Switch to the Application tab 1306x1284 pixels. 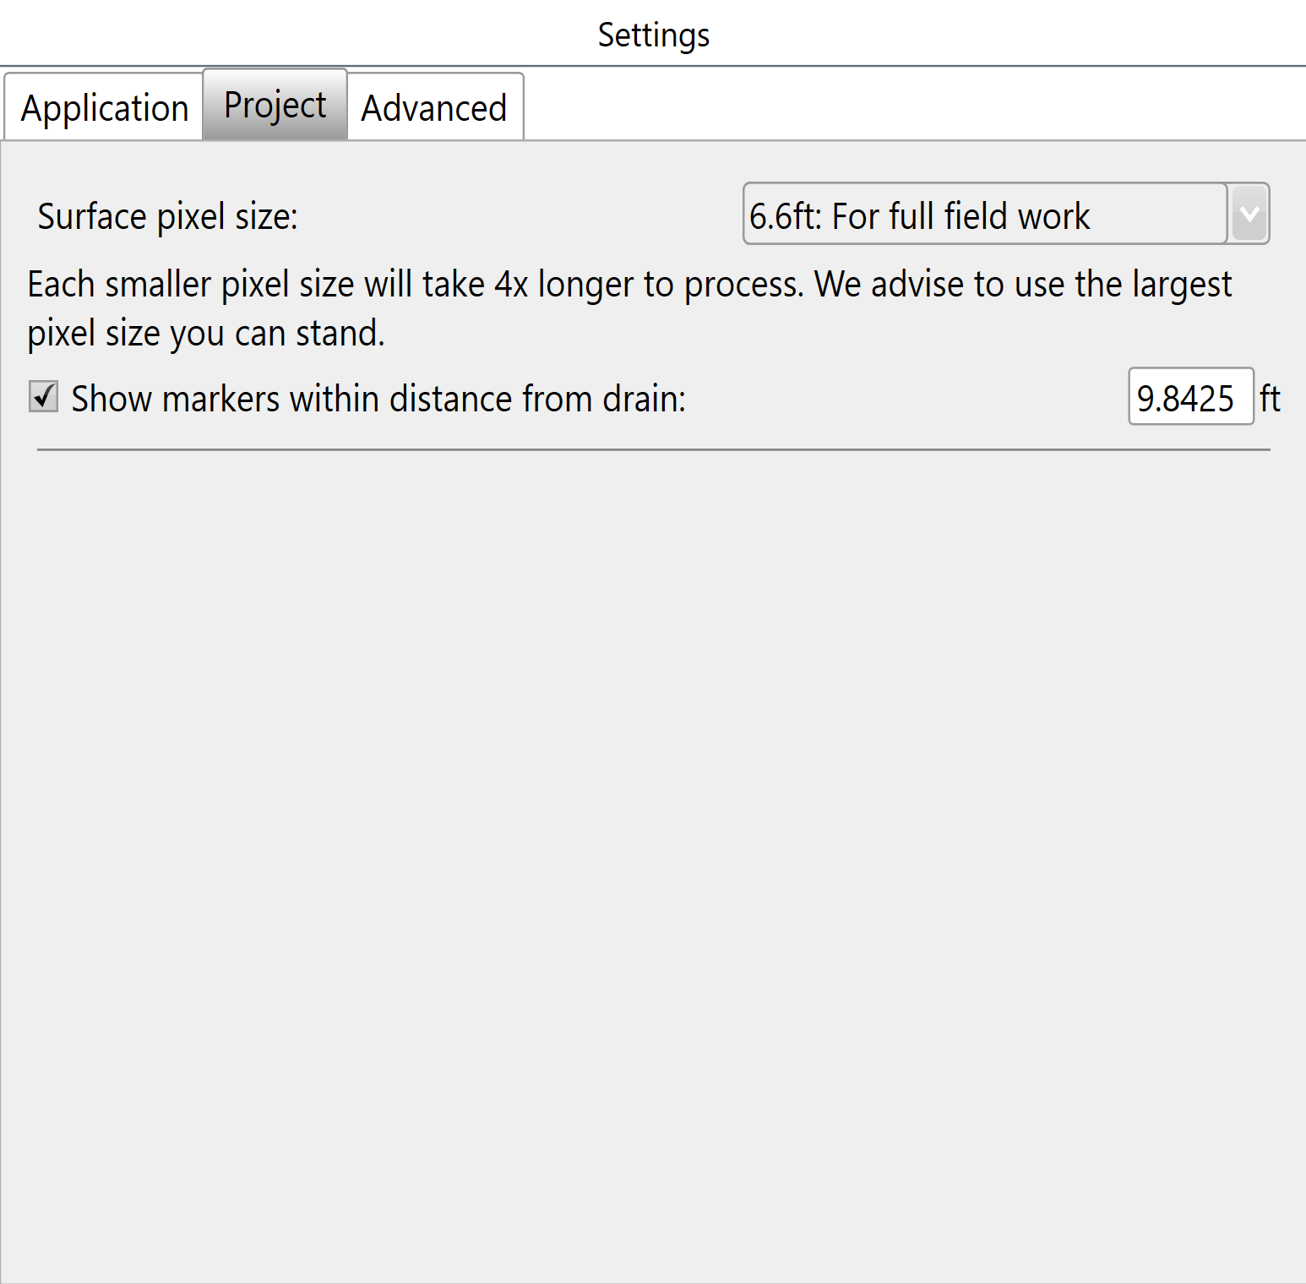click(104, 107)
